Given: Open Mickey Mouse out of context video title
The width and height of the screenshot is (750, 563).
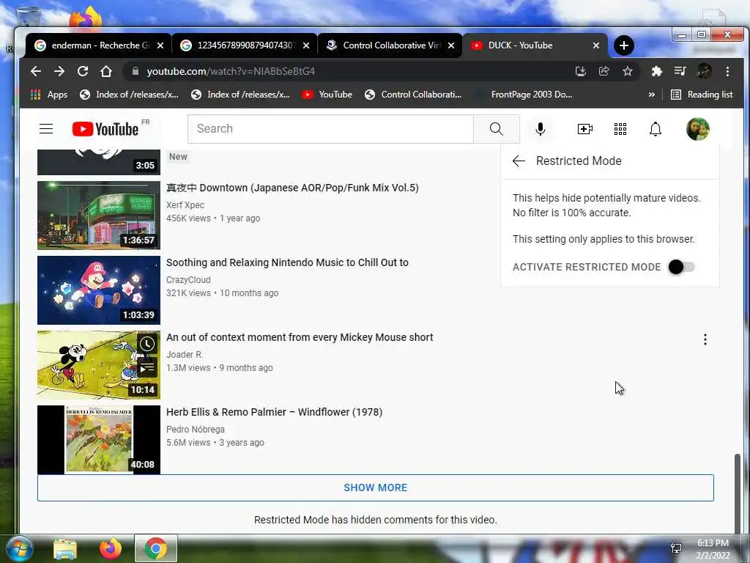Looking at the screenshot, I should tap(300, 337).
